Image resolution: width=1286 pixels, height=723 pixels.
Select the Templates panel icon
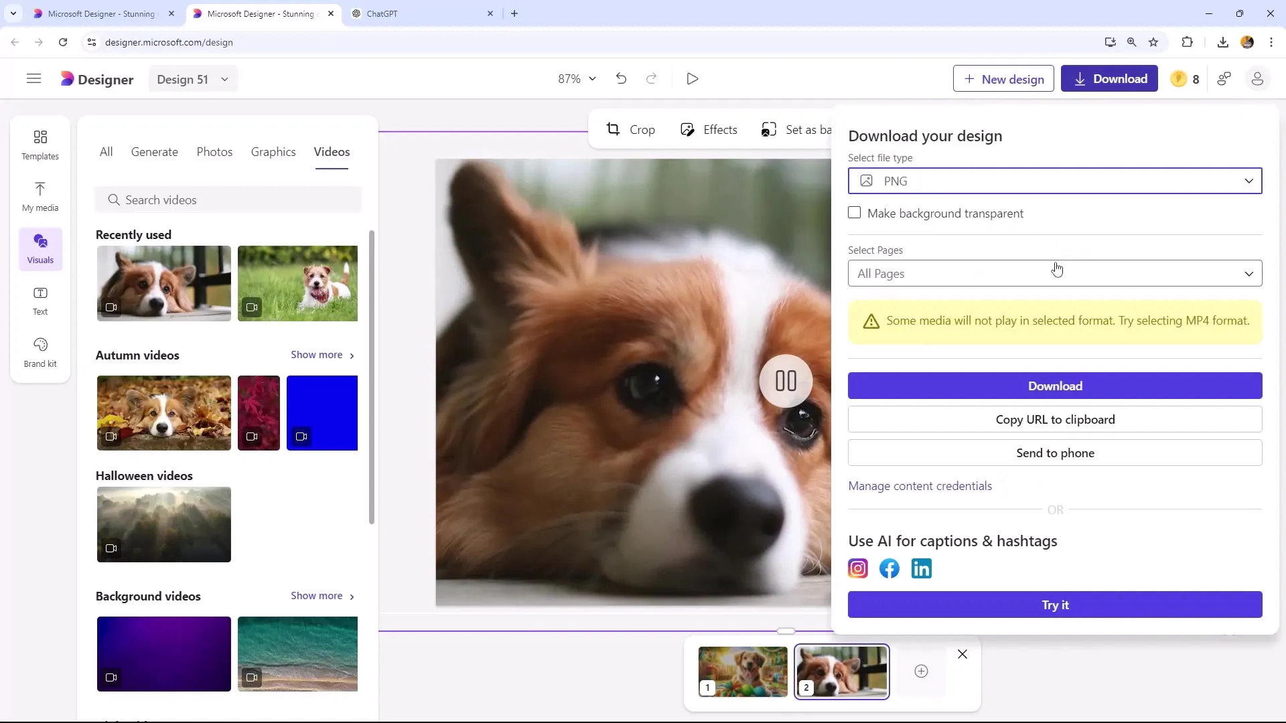click(40, 145)
